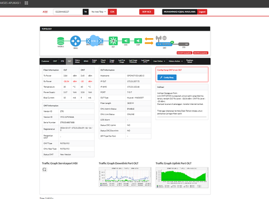Viewport: 269px width, 199px height.
Task: Click the black 'by' button
Action: (86, 12)
